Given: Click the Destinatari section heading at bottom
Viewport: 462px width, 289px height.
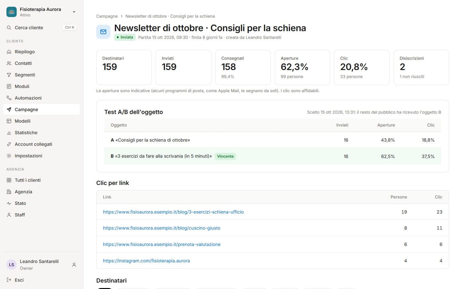Looking at the screenshot, I should (x=111, y=281).
